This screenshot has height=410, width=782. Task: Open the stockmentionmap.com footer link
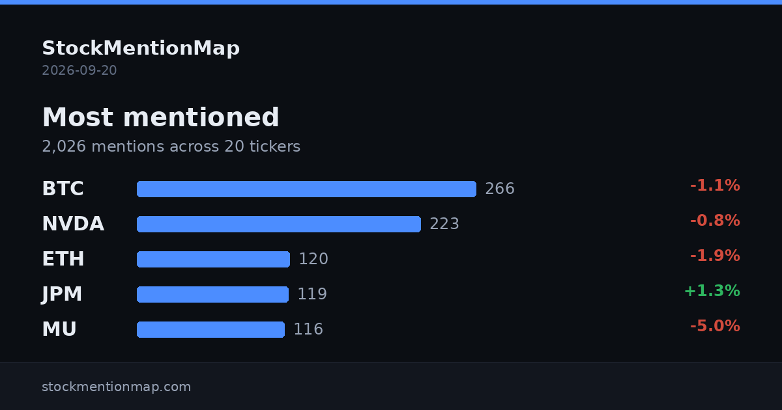point(117,387)
